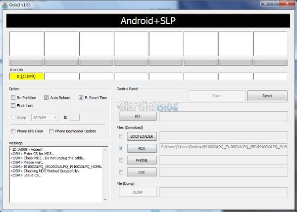
Task: Click the '<OSM> Leave CS..' log line
Action: [26, 175]
